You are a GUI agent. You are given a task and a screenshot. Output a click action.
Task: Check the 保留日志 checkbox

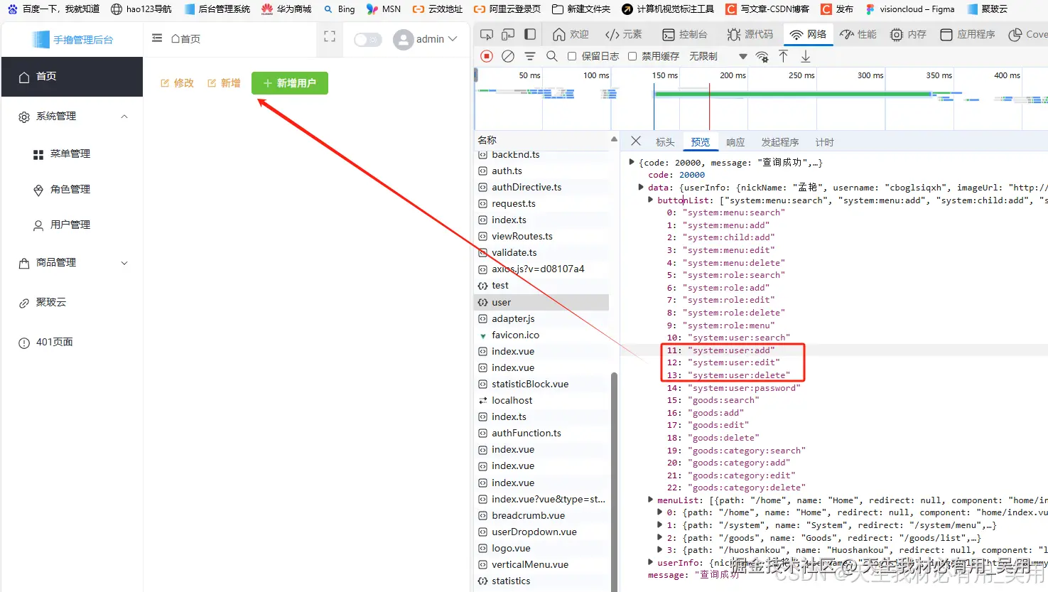click(x=572, y=56)
